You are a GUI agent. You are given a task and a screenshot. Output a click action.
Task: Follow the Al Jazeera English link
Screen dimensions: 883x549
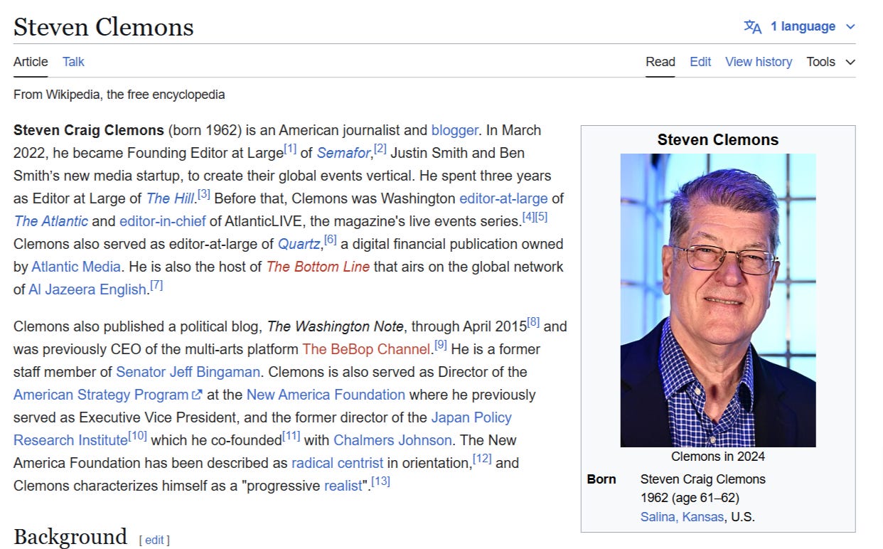87,289
